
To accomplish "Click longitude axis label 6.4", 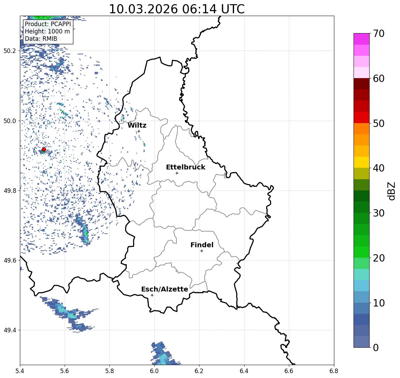I will click(x=244, y=371).
